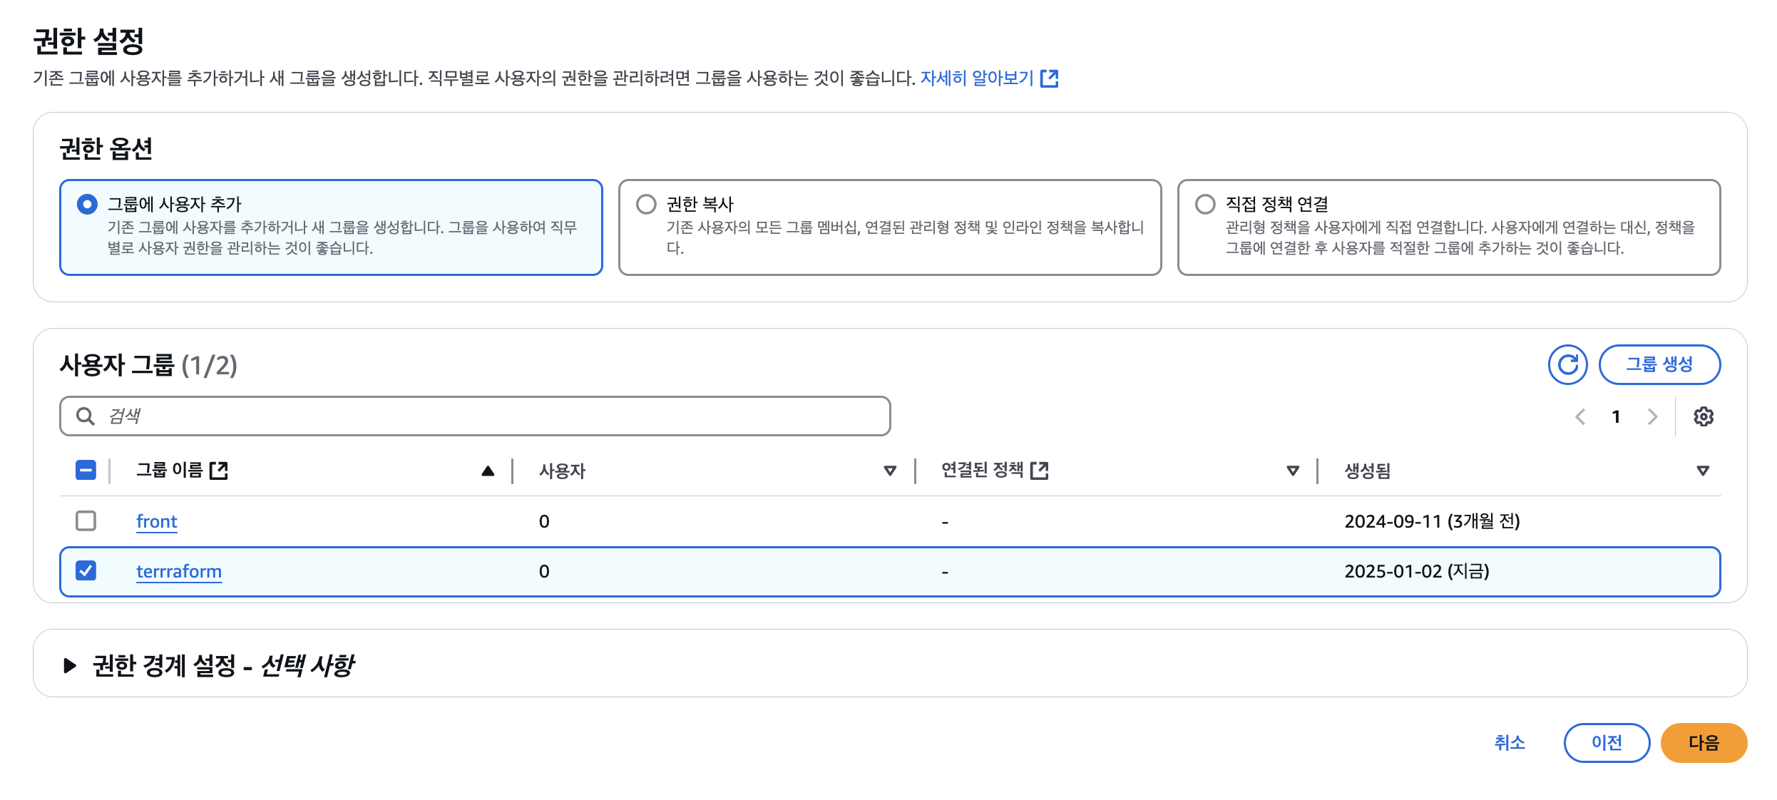
Task: Uncheck the terrraform group checkbox
Action: coord(86,571)
